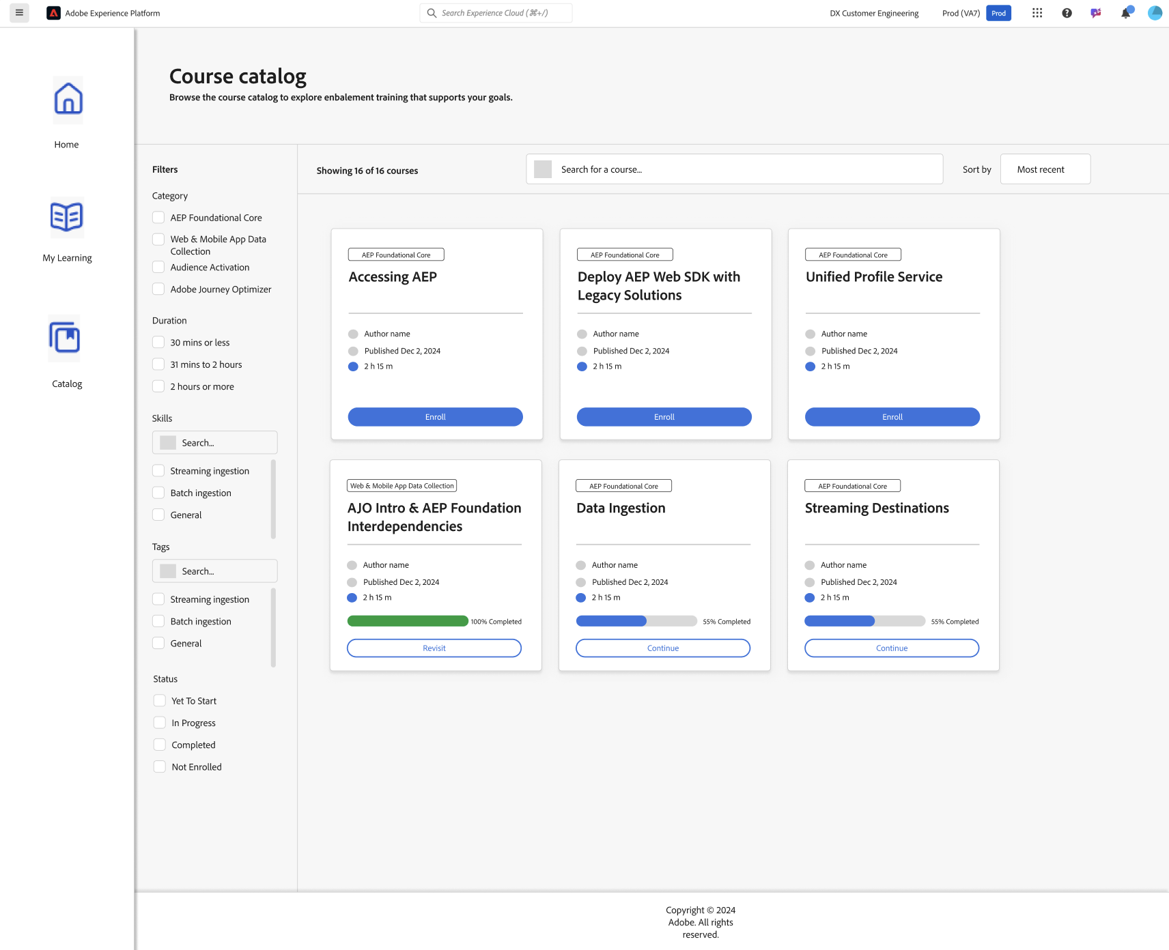Check Batch ingestion under Tags

[x=158, y=621]
